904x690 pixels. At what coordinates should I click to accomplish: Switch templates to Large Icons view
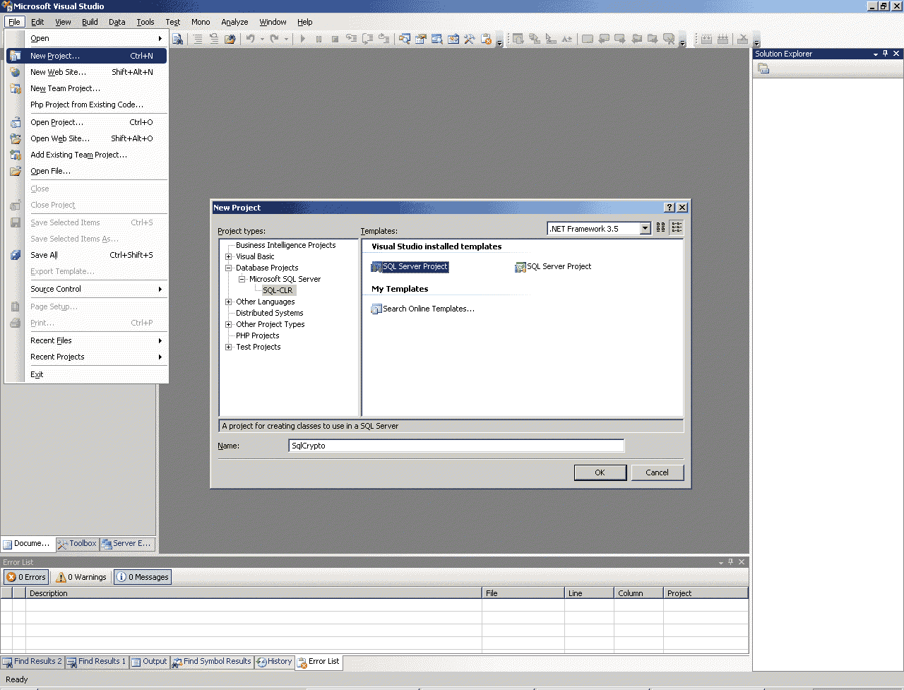click(661, 227)
